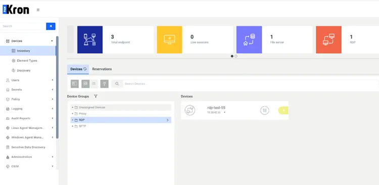The height and width of the screenshot is (185, 379).
Task: Click the rdp-test-55 device type icon
Action: 190,110
